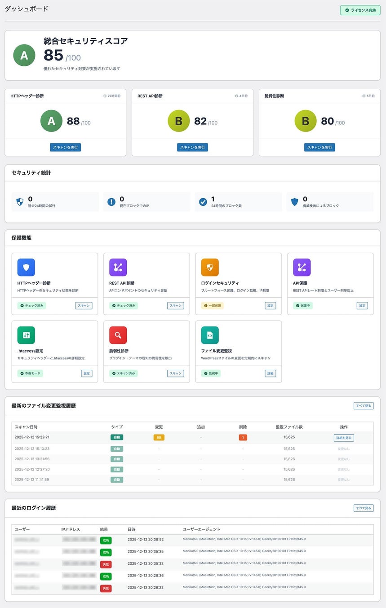
Task: Click すべて見る for file change history
Action: coord(364,406)
